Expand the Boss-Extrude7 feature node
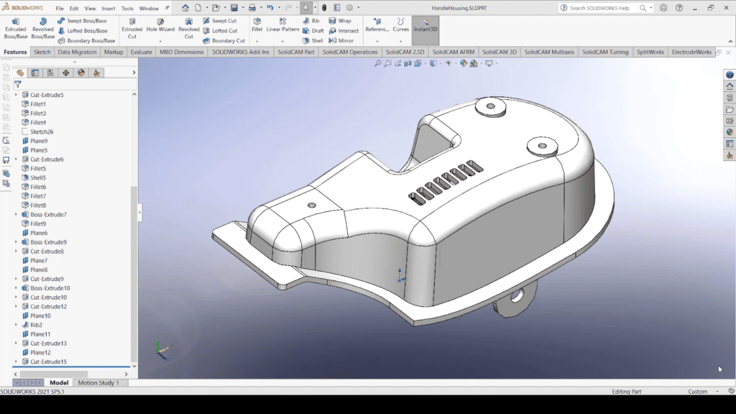The width and height of the screenshot is (736, 414). pos(17,214)
